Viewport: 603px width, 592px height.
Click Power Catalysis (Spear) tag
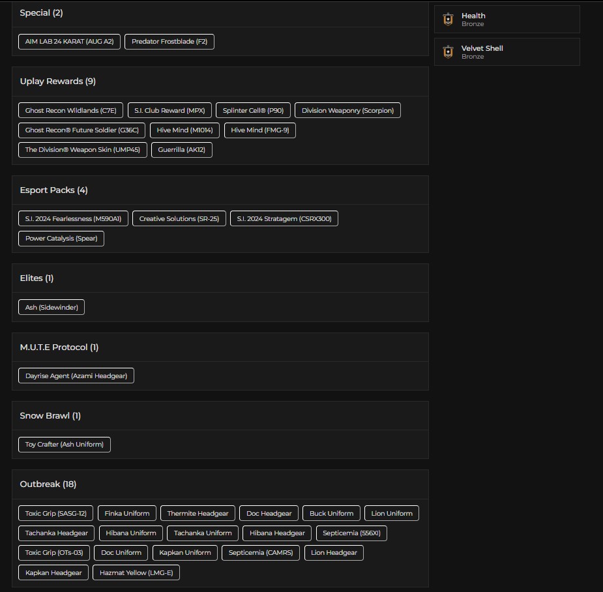coord(61,239)
